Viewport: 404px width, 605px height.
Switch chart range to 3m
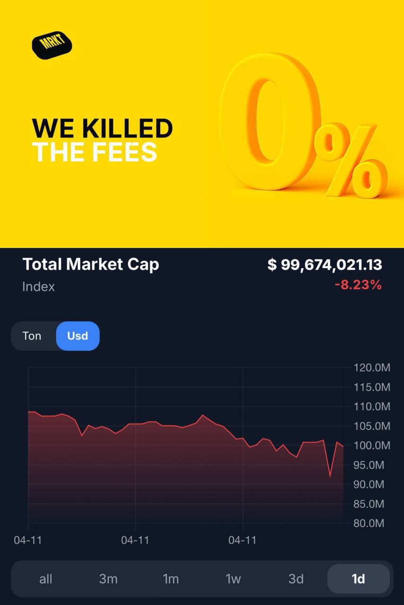click(x=108, y=579)
